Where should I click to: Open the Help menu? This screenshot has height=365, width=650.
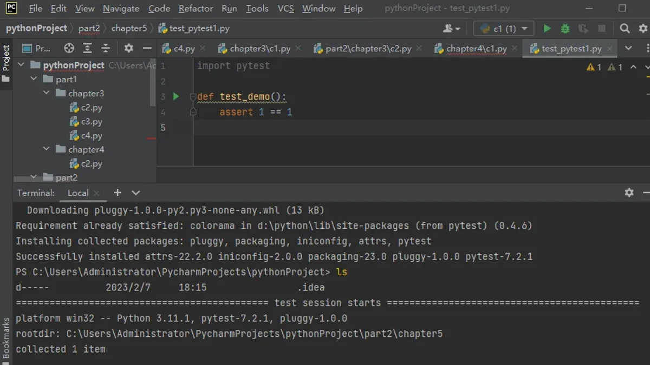353,9
